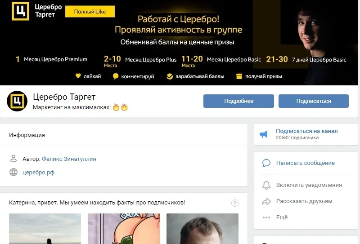Image resolution: width=360 pixels, height=244 pixels.
Task: Click Месяц Церебро Plus prize text
Action: tap(151, 60)
